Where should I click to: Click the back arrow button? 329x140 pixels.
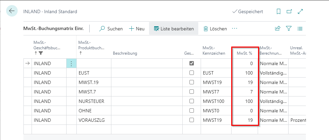(12, 11)
